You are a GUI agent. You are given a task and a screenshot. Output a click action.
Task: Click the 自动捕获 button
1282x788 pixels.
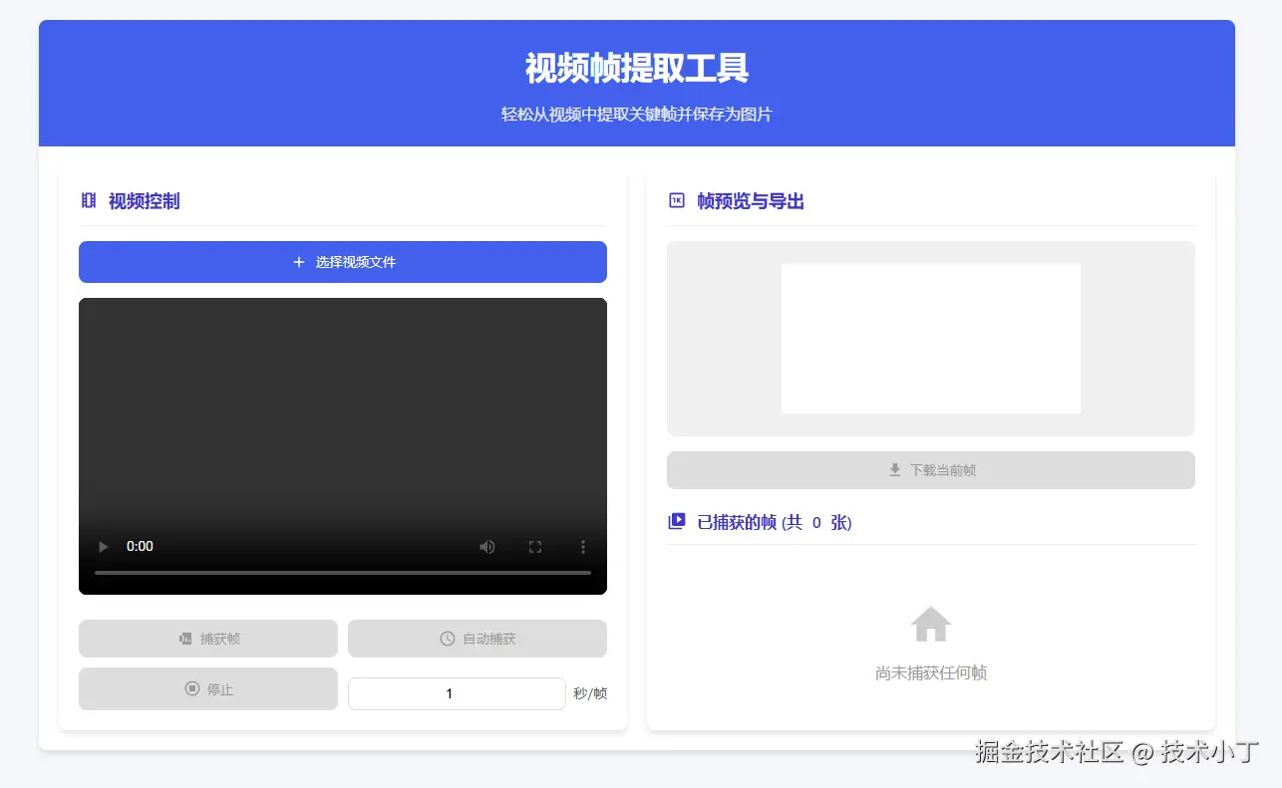click(x=478, y=639)
